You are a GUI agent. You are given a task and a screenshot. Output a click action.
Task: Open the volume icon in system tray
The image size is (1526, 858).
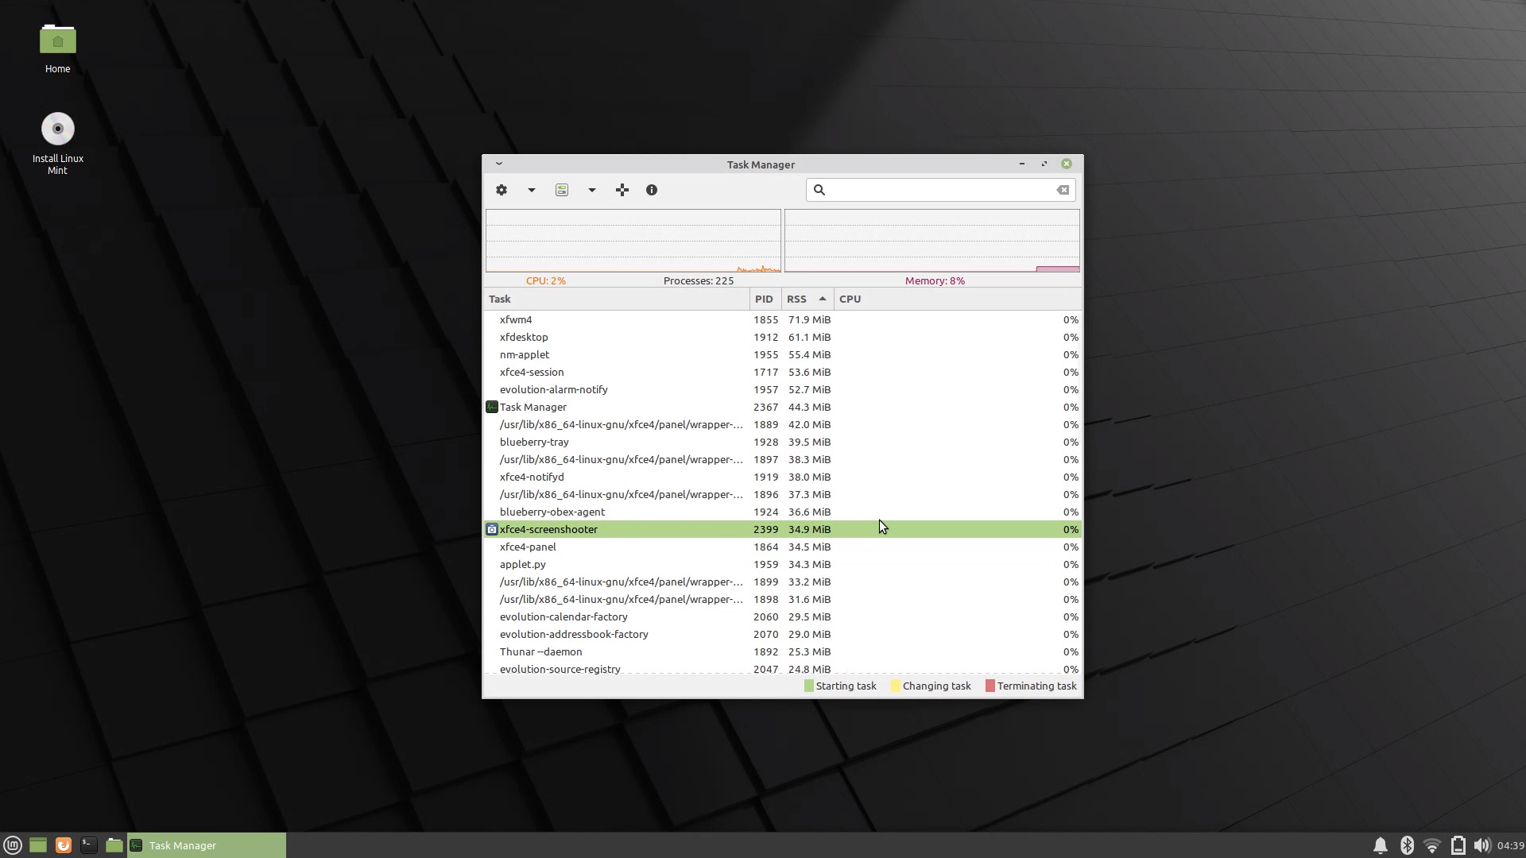coord(1483,844)
